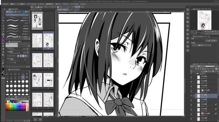This screenshot has height=122, width=219.
Task: Select the Ruler tool
Action: pyautogui.click(x=3, y=63)
